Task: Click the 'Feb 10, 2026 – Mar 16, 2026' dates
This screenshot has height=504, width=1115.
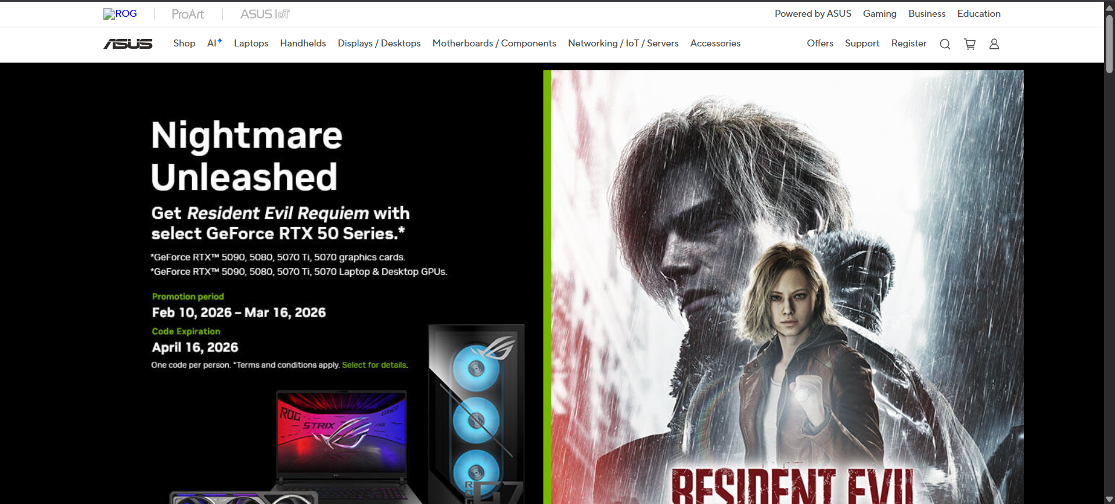Action: [239, 313]
